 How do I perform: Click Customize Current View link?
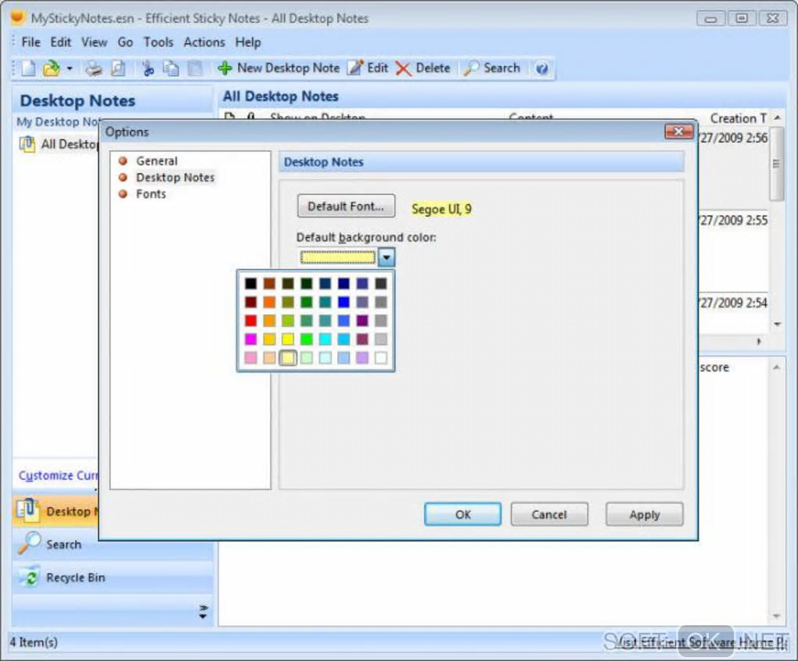pos(59,476)
